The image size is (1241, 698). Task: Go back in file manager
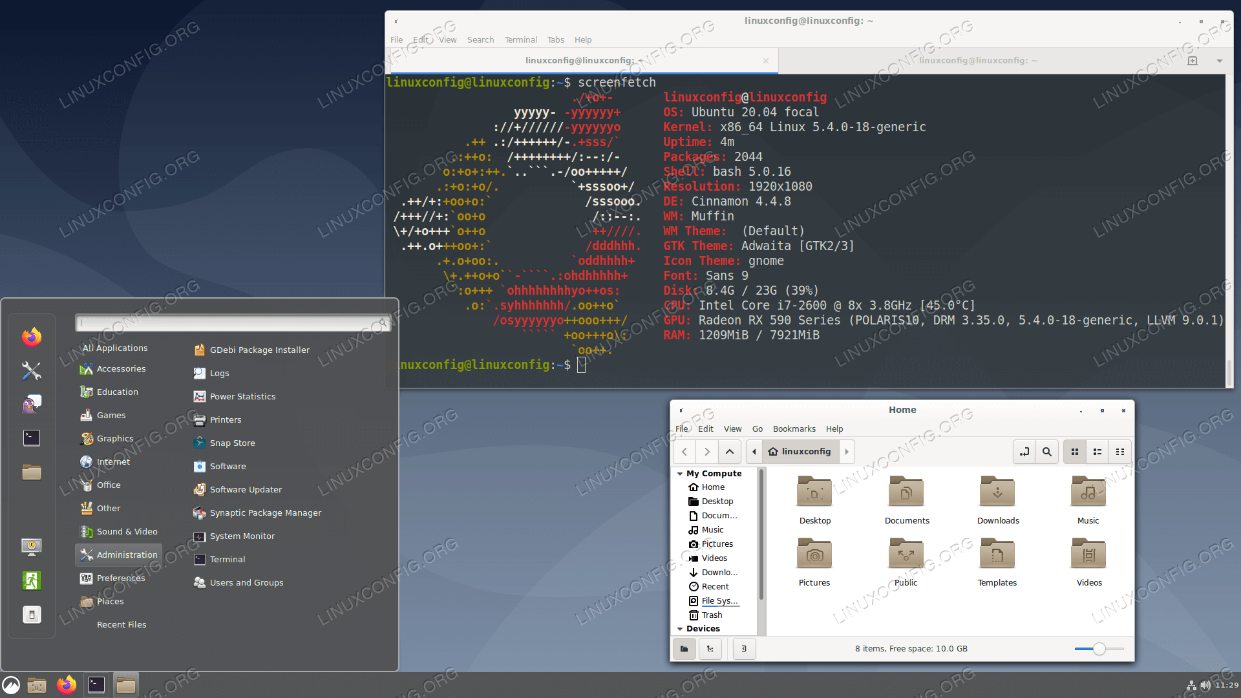click(684, 452)
